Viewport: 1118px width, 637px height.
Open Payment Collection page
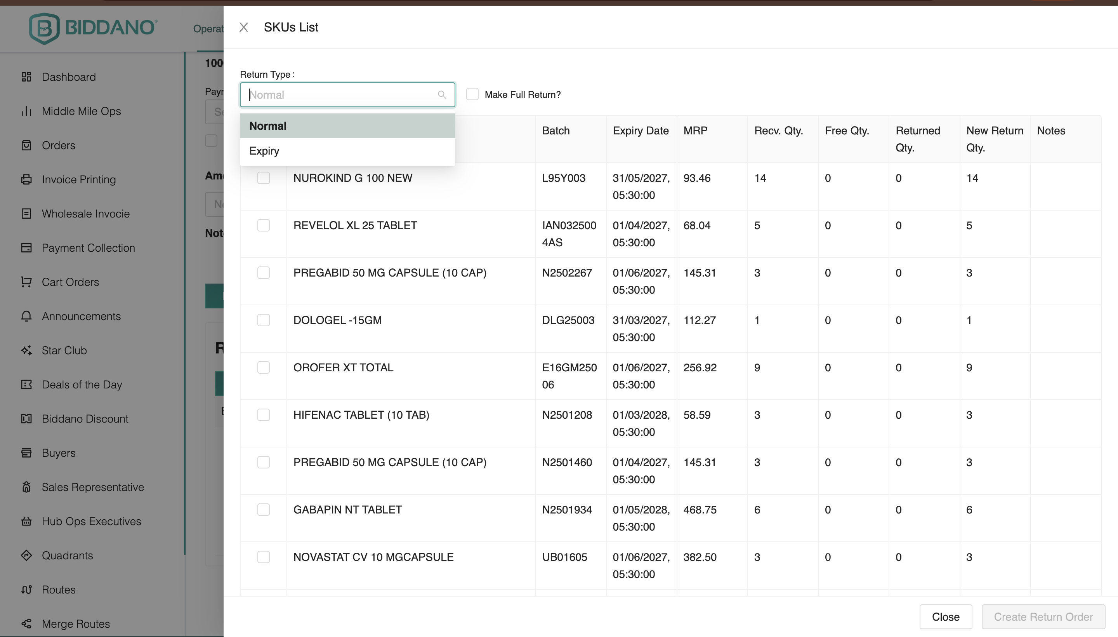coord(89,248)
